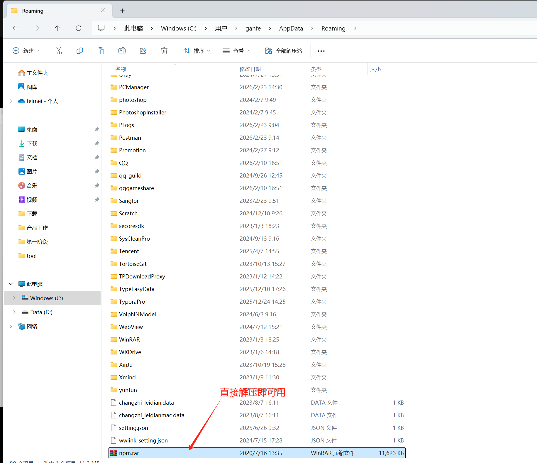The height and width of the screenshot is (463, 537).
Task: Navigate to 用户 breadcrumb
Action: [x=221, y=28]
